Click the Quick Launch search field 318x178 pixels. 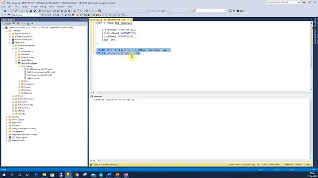coord(284,2)
